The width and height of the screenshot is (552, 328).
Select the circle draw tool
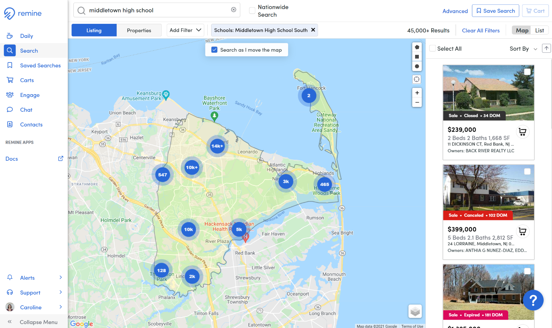(417, 66)
